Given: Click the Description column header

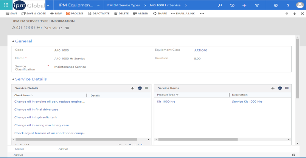Looking at the screenshot, I should (x=240, y=95).
